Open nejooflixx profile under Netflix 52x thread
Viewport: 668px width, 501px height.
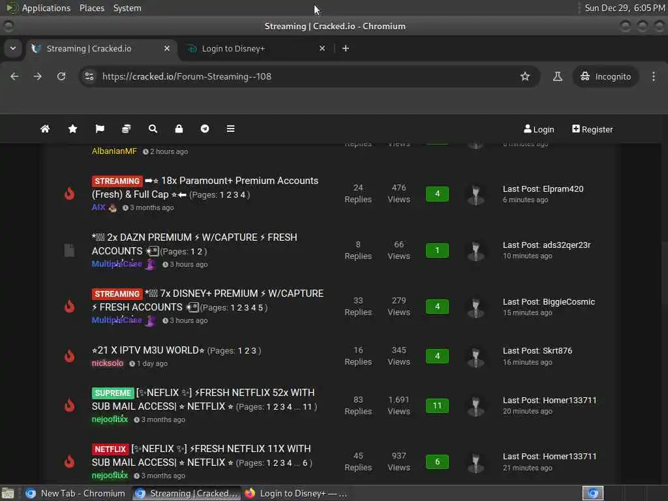(x=110, y=419)
